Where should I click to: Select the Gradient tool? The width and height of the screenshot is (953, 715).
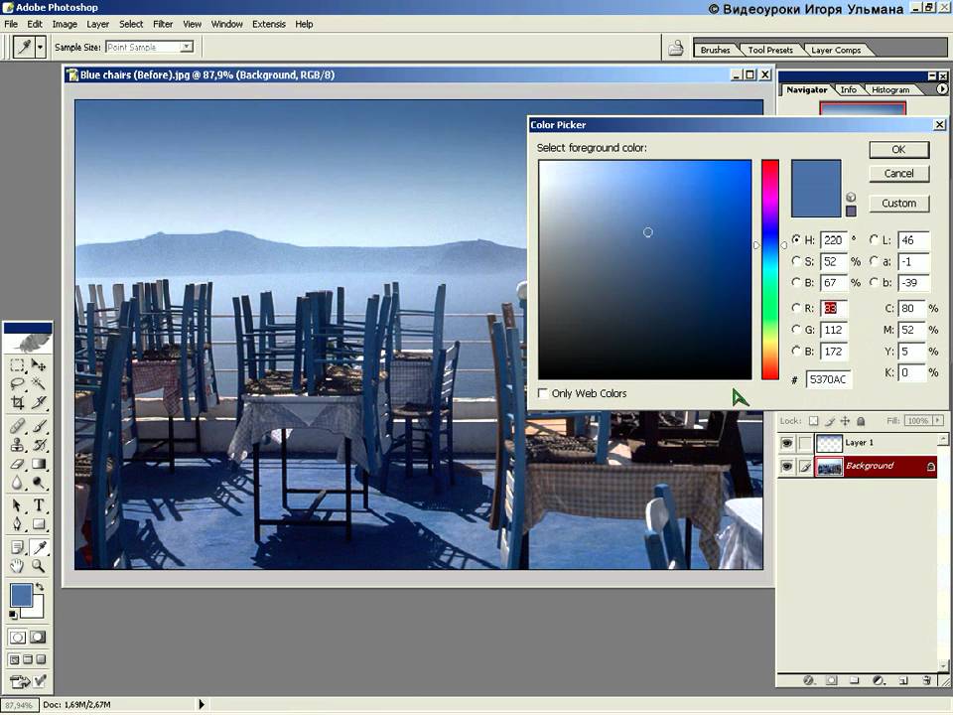(39, 464)
